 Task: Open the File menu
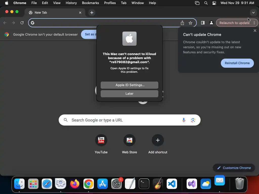(34, 3)
